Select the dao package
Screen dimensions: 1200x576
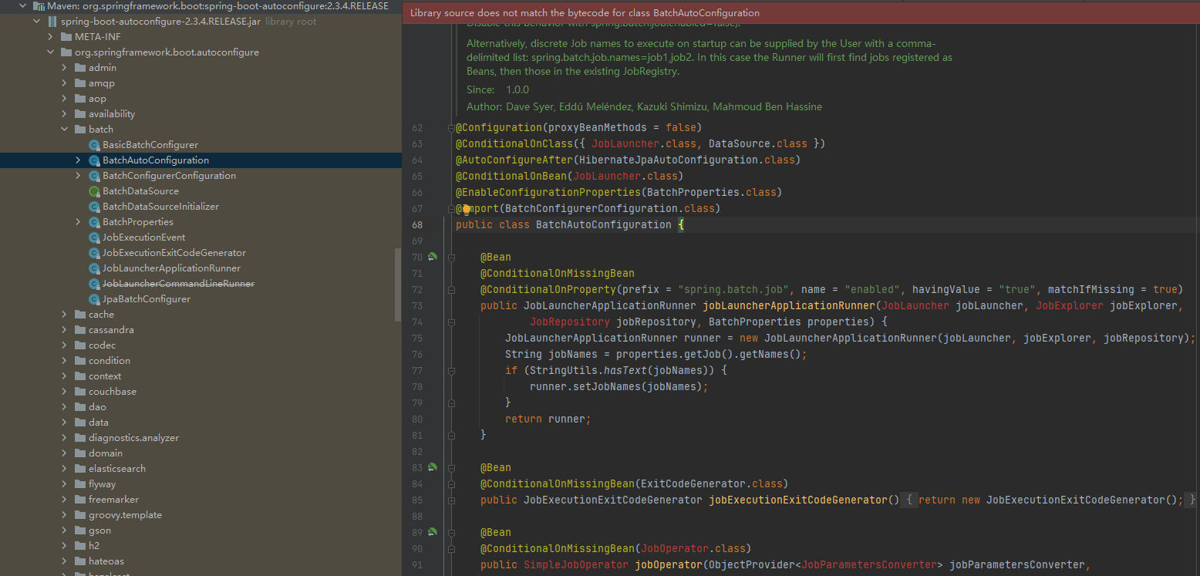point(97,407)
